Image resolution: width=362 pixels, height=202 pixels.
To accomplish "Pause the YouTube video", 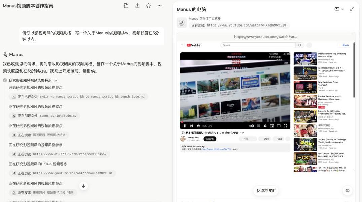I will (x=185, y=126).
